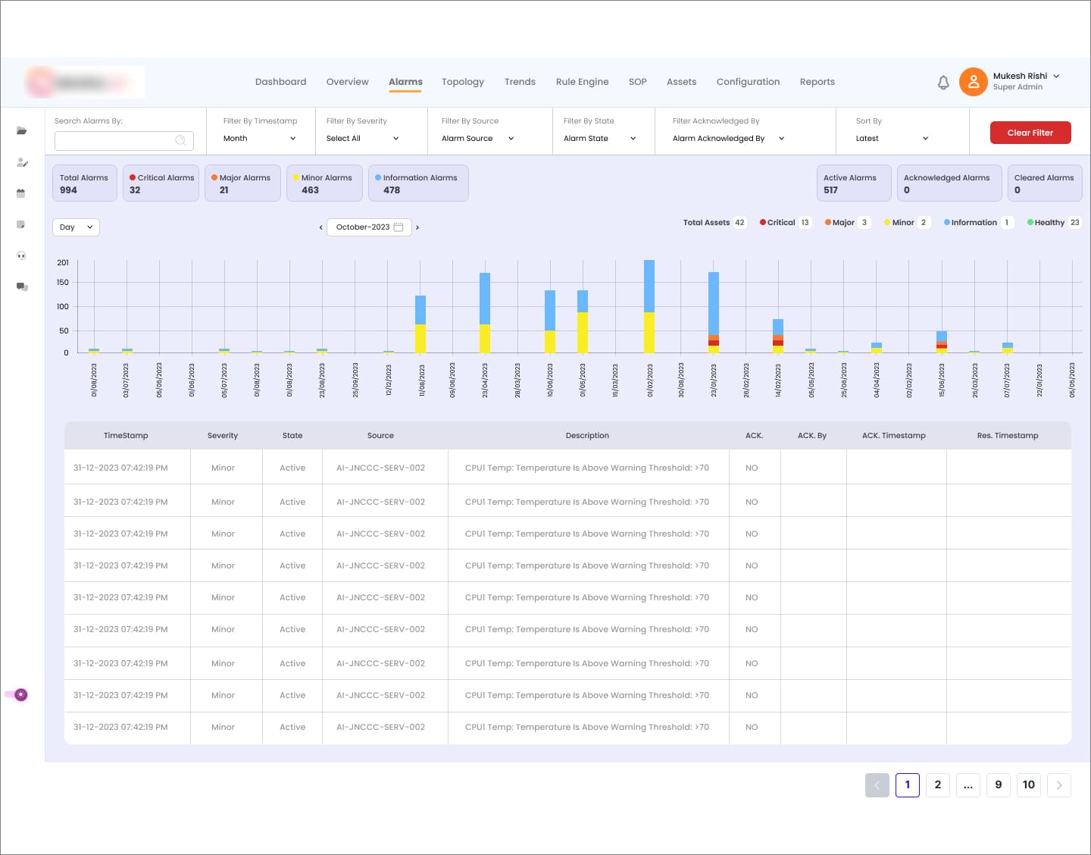The height and width of the screenshot is (855, 1091).
Task: Open the headset support icon in sidebar
Action: point(21,255)
